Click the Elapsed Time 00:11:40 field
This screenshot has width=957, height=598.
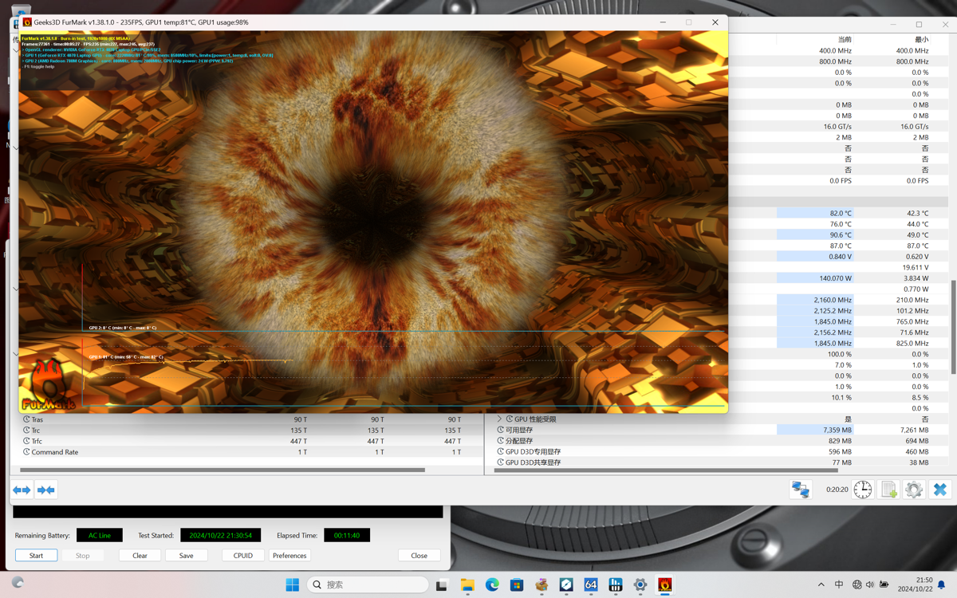(x=347, y=535)
